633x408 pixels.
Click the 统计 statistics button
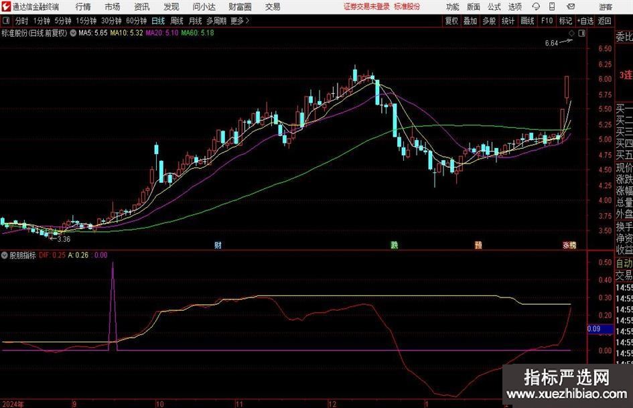508,21
